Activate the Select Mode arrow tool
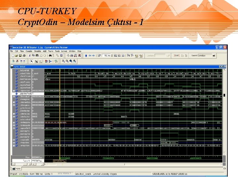 (32, 61)
